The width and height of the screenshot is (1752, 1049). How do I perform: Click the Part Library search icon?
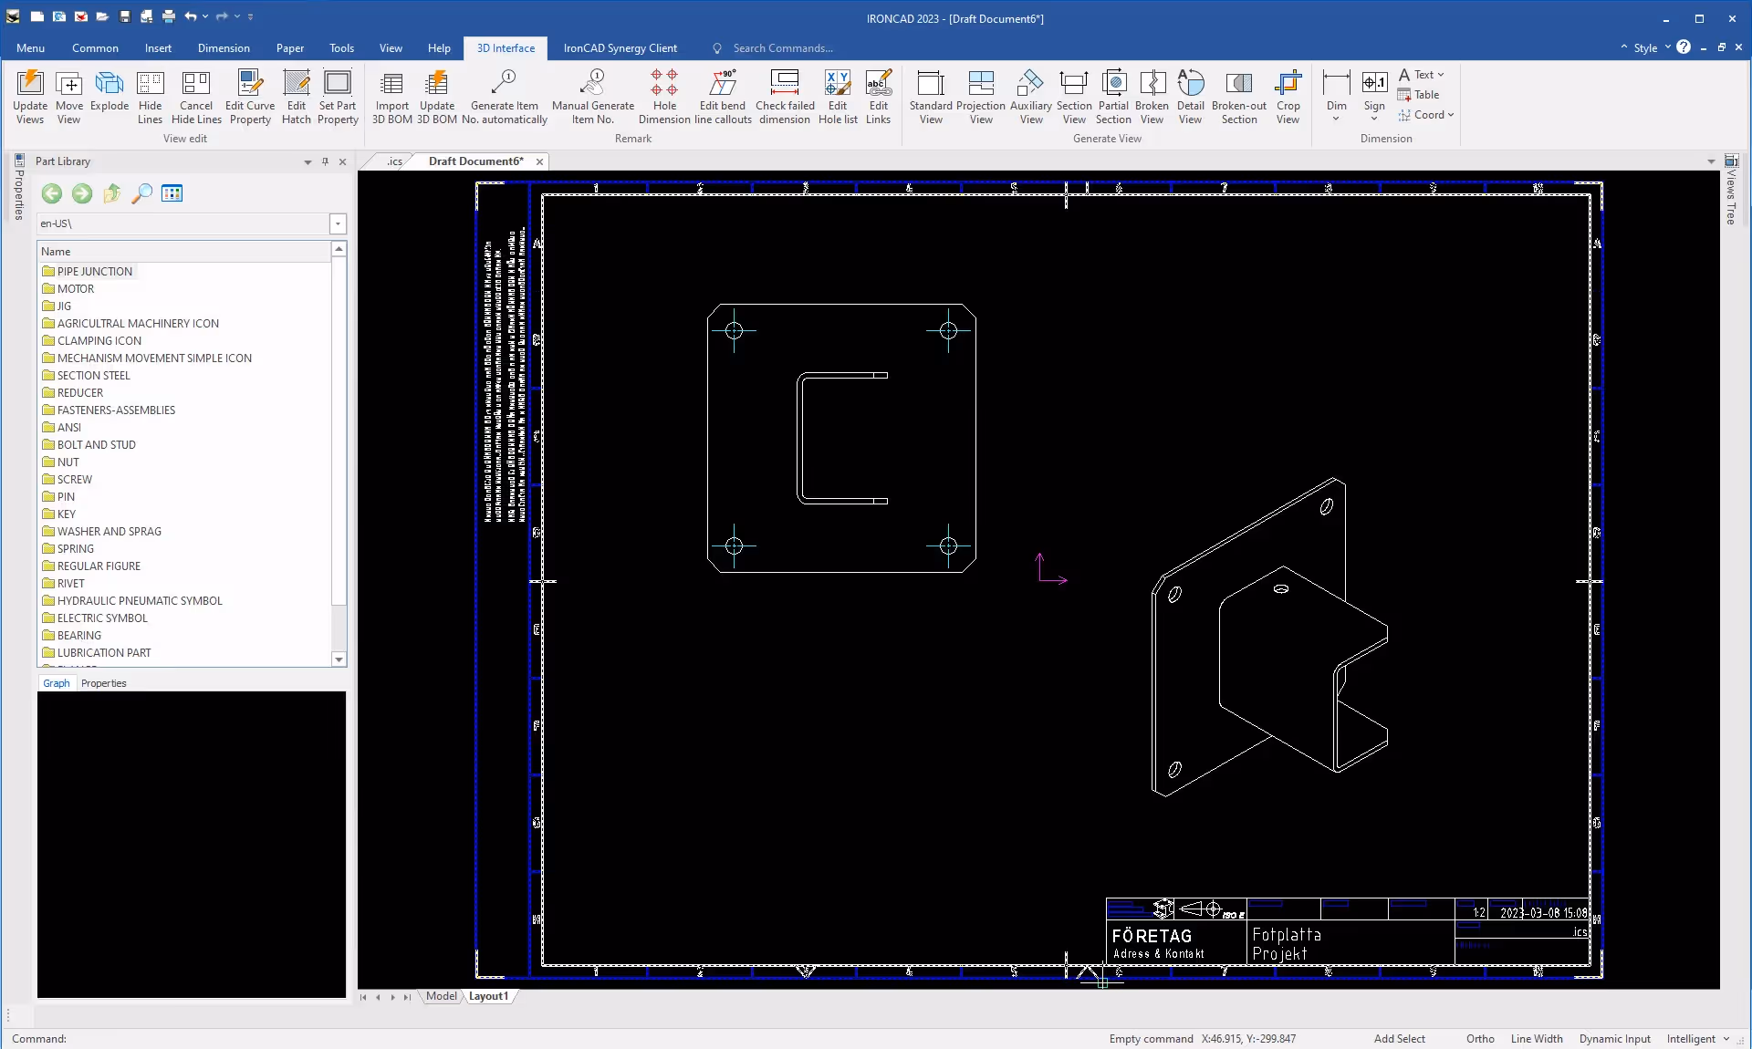pyautogui.click(x=141, y=193)
